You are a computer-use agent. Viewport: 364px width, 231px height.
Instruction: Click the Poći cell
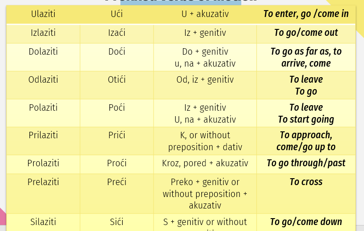tap(117, 113)
